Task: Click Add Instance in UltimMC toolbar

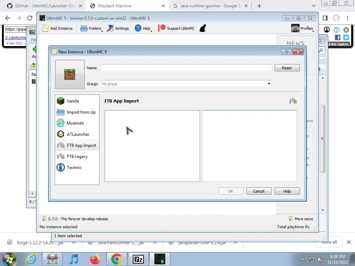Action: pos(58,28)
